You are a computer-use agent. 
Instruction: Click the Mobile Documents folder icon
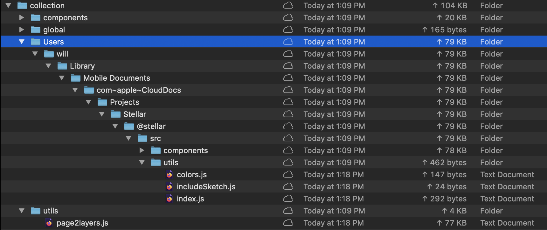click(76, 78)
